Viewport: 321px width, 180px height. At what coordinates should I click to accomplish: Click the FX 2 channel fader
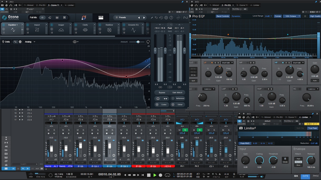coord(197,143)
